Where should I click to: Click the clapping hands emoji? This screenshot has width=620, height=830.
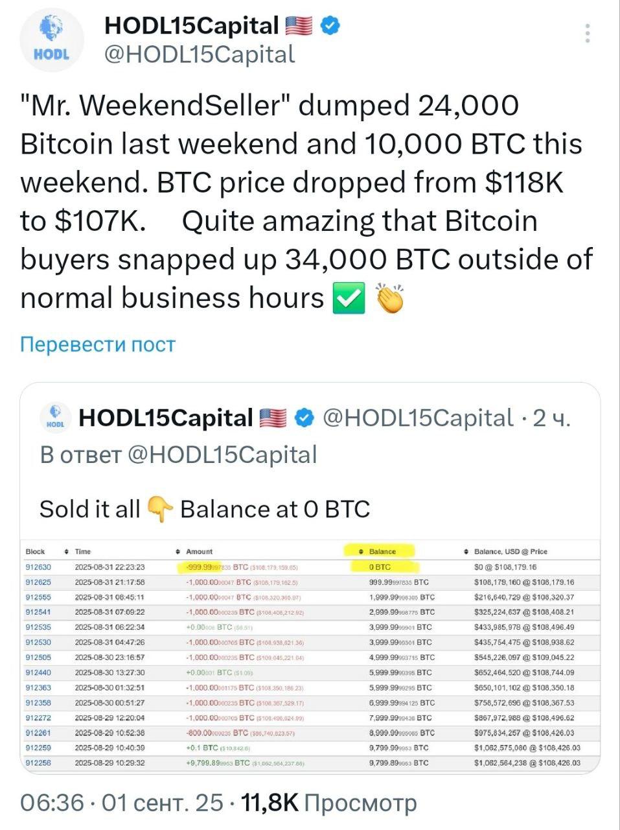[x=390, y=298]
